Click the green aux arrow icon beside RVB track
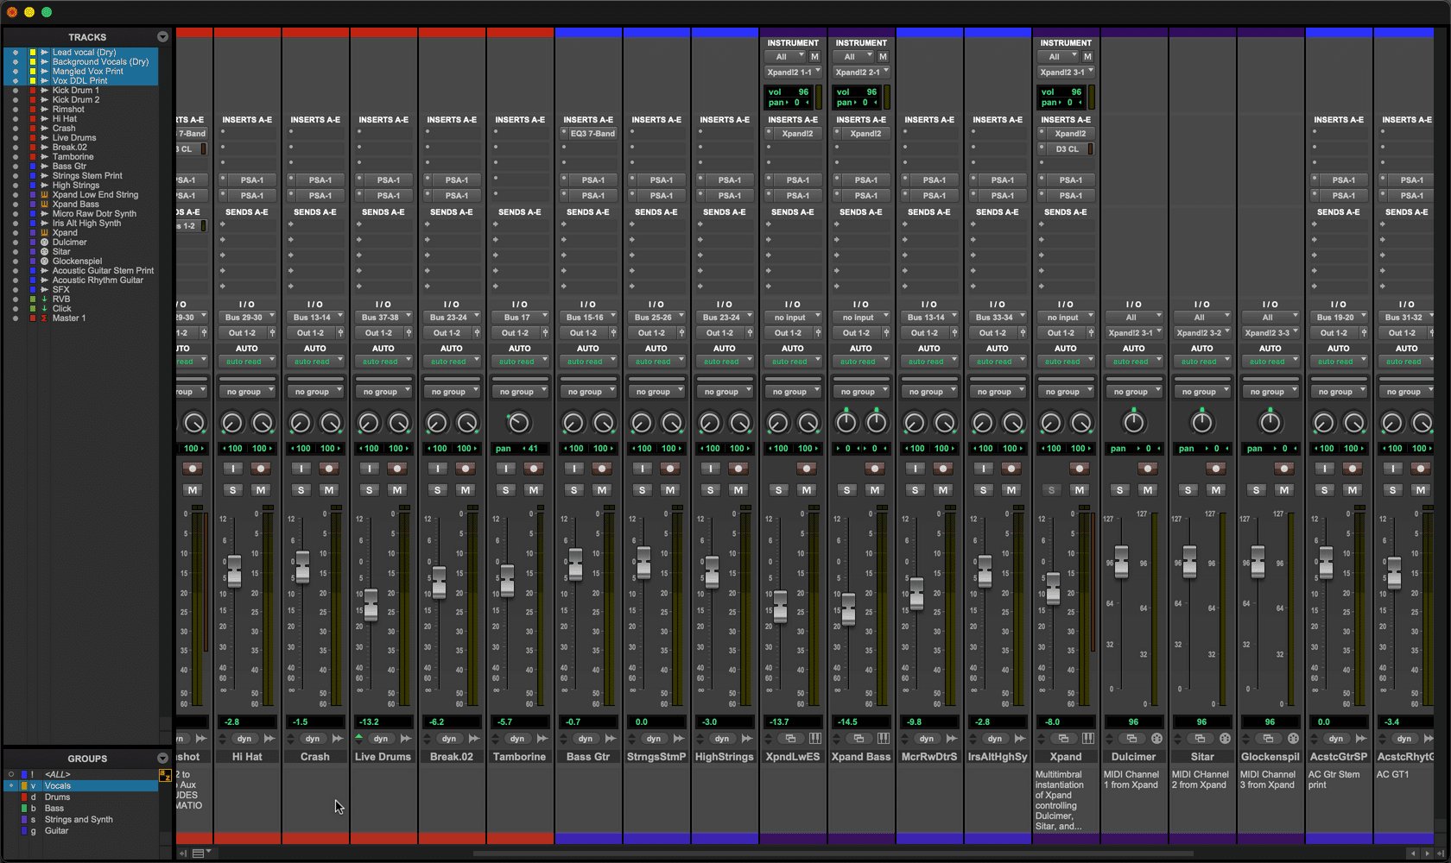Viewport: 1451px width, 863px height. click(x=44, y=299)
